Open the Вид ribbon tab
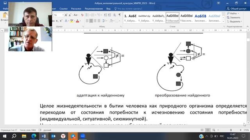 (109, 9)
